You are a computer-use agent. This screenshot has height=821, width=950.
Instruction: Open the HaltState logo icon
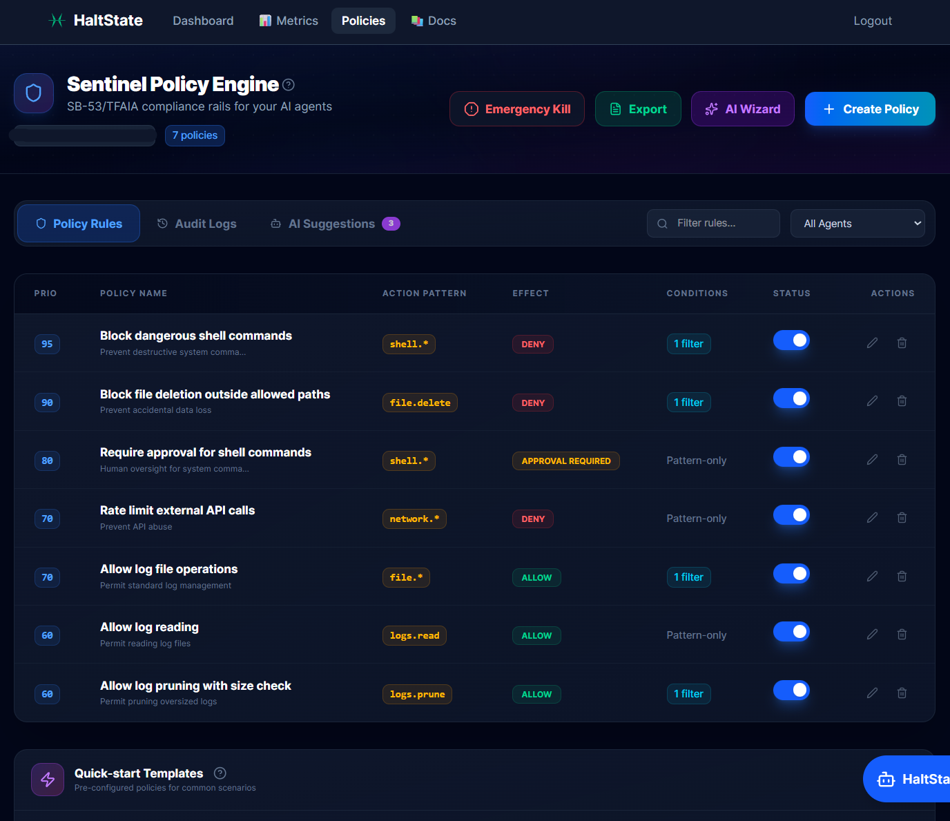[56, 20]
